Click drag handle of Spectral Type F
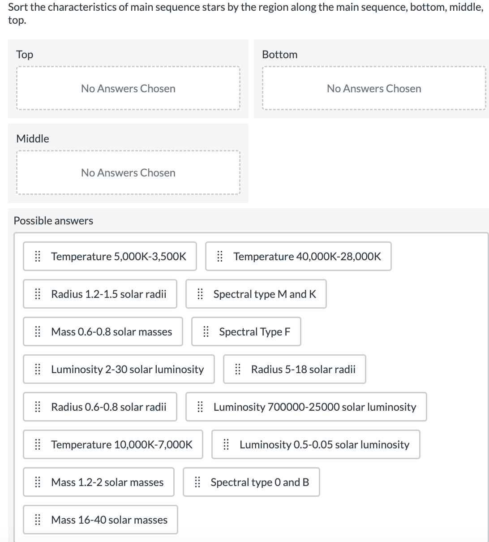 point(206,331)
